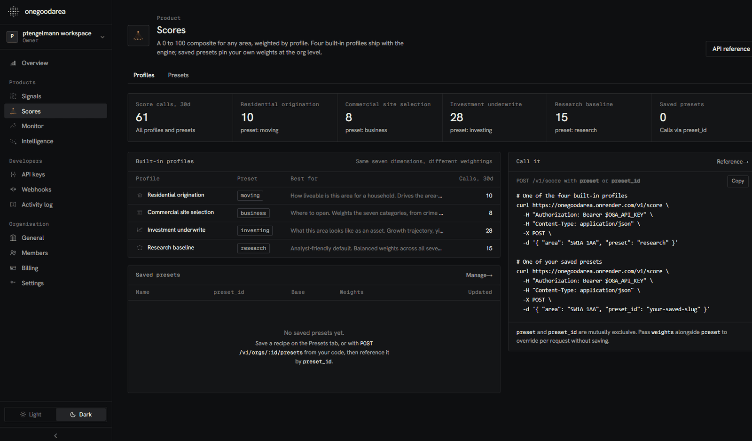Open Members in the sidebar

pyautogui.click(x=55, y=253)
